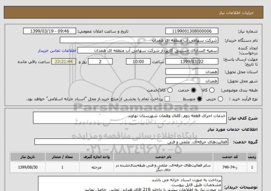Screen dimensions: 271x191
Task: Click the جزئیات اطلاعات نیاز header title
Action: coord(236,13)
